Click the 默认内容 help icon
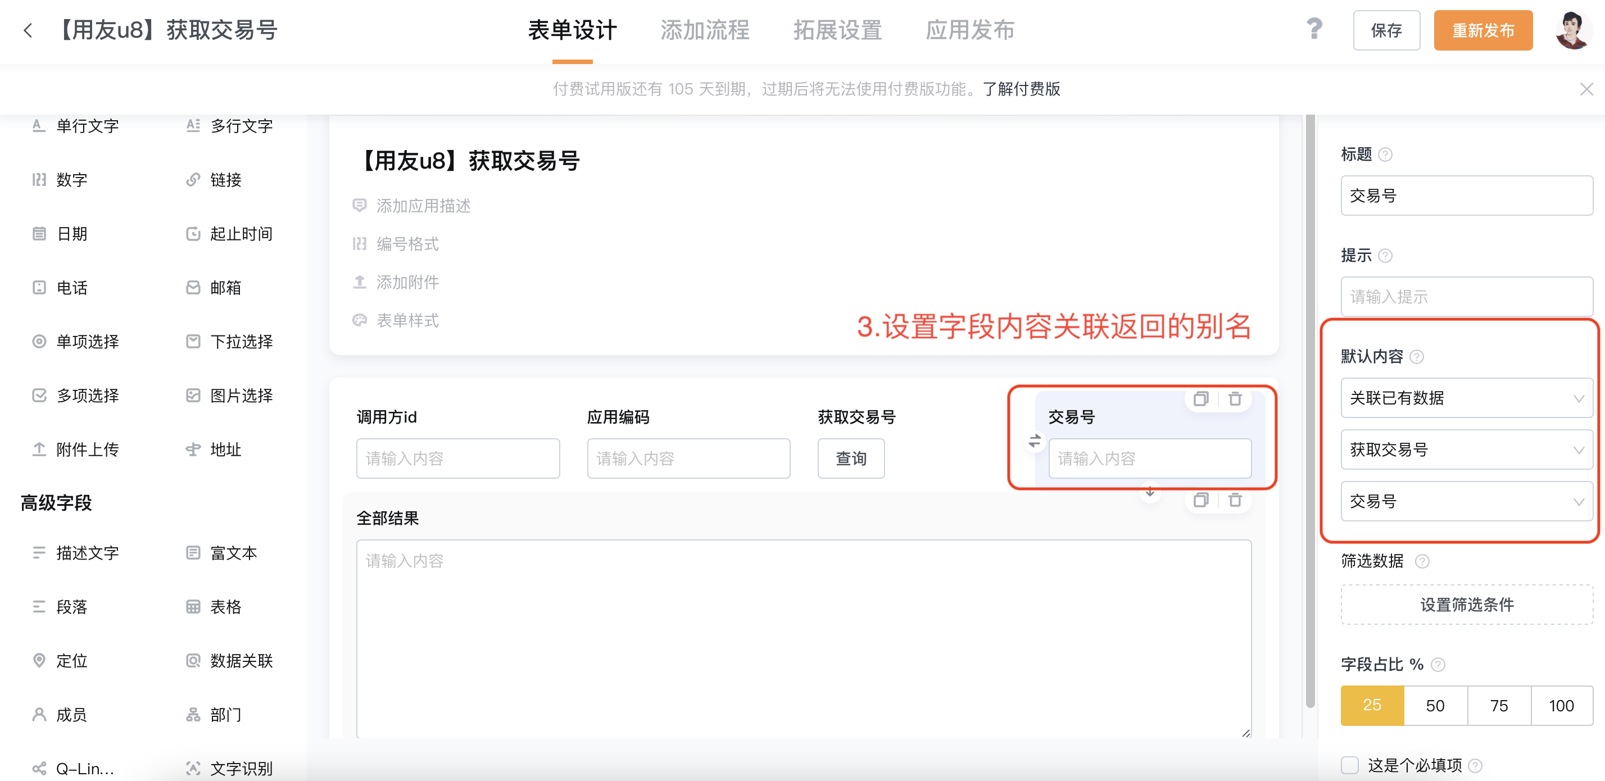Image resolution: width=1605 pixels, height=781 pixels. click(x=1416, y=356)
